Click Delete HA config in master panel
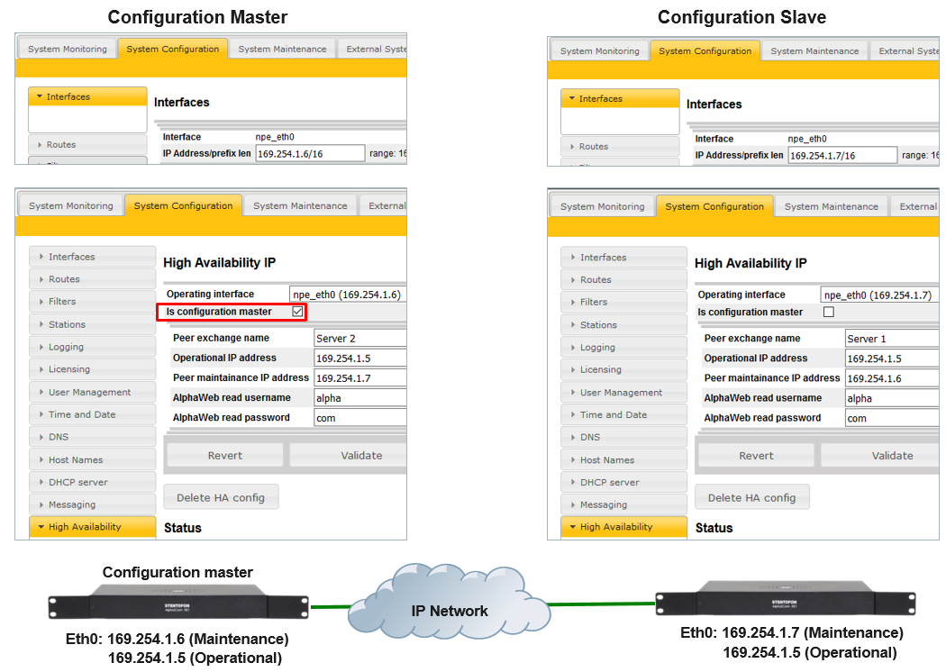This screenshot has width=946, height=672. (x=221, y=497)
